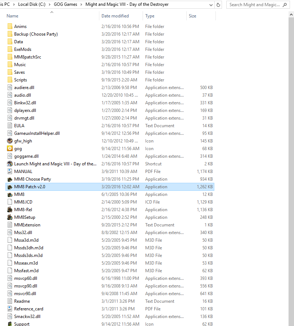
Task: Select the gog orange disc icon
Action: [10, 148]
